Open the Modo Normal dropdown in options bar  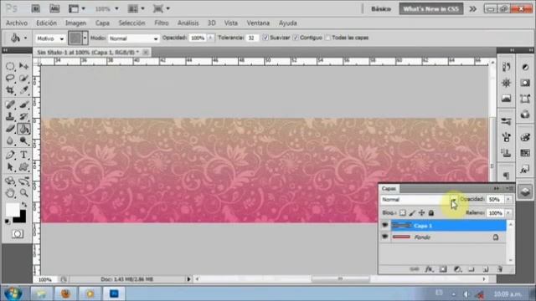[x=134, y=38]
